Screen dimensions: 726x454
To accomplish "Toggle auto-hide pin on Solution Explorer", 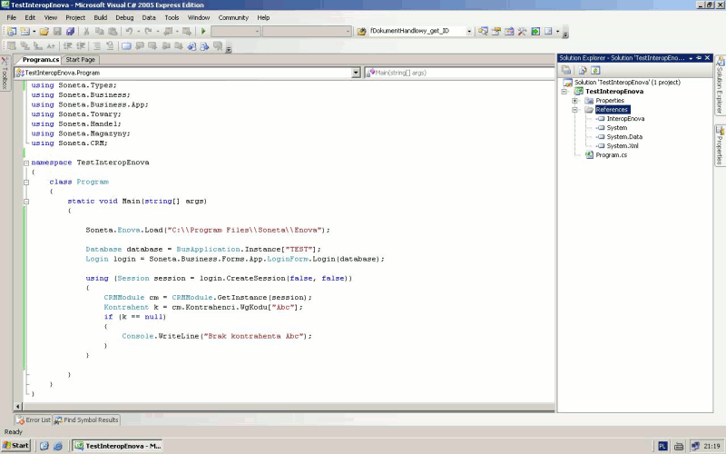I will 699,58.
